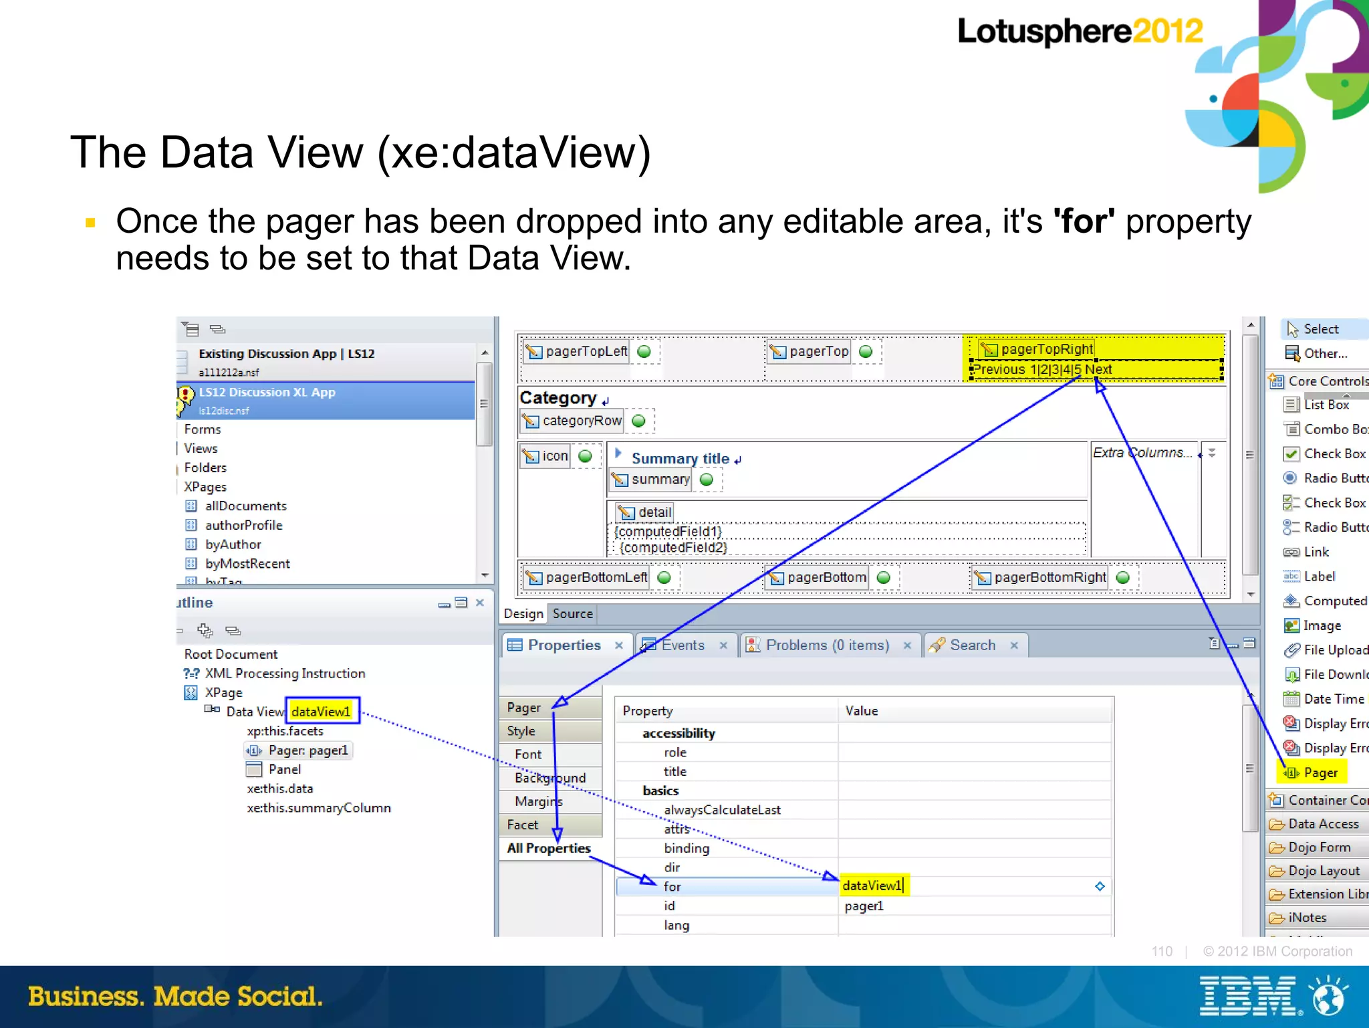The width and height of the screenshot is (1369, 1028).
Task: Expand the Dojo Layout drawer
Action: click(1318, 871)
